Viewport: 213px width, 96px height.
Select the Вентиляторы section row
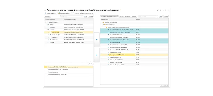69,32
